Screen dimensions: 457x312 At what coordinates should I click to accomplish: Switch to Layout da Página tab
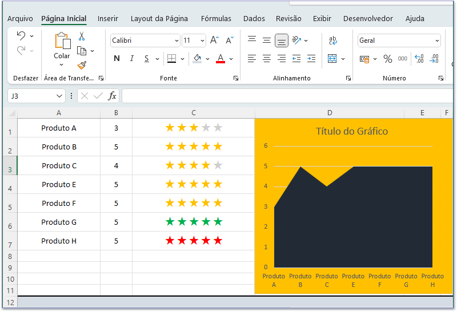(x=159, y=19)
